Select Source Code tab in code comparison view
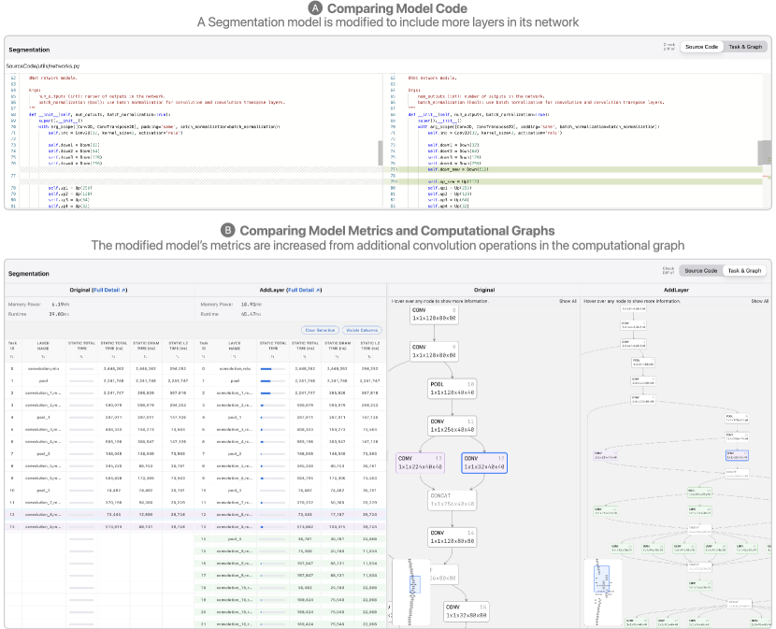 pyautogui.click(x=701, y=47)
